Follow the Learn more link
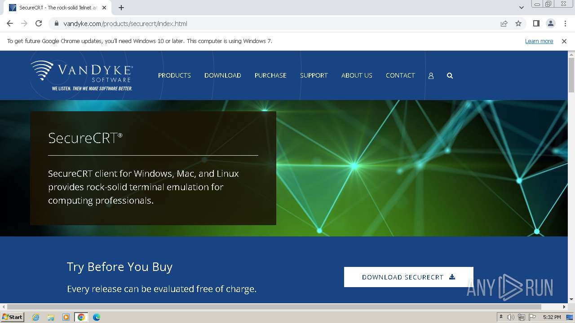Viewport: 575px width, 323px height. 539,41
